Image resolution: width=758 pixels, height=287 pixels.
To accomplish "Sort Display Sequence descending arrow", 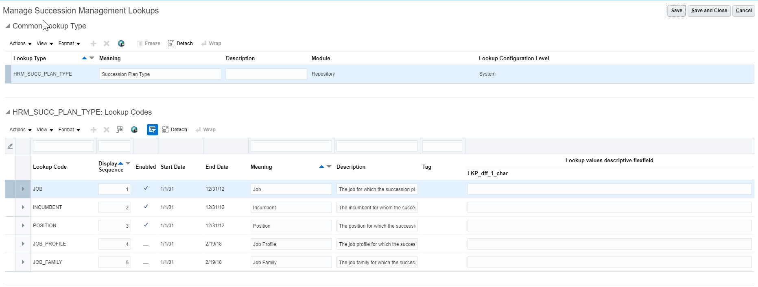I will click(128, 163).
